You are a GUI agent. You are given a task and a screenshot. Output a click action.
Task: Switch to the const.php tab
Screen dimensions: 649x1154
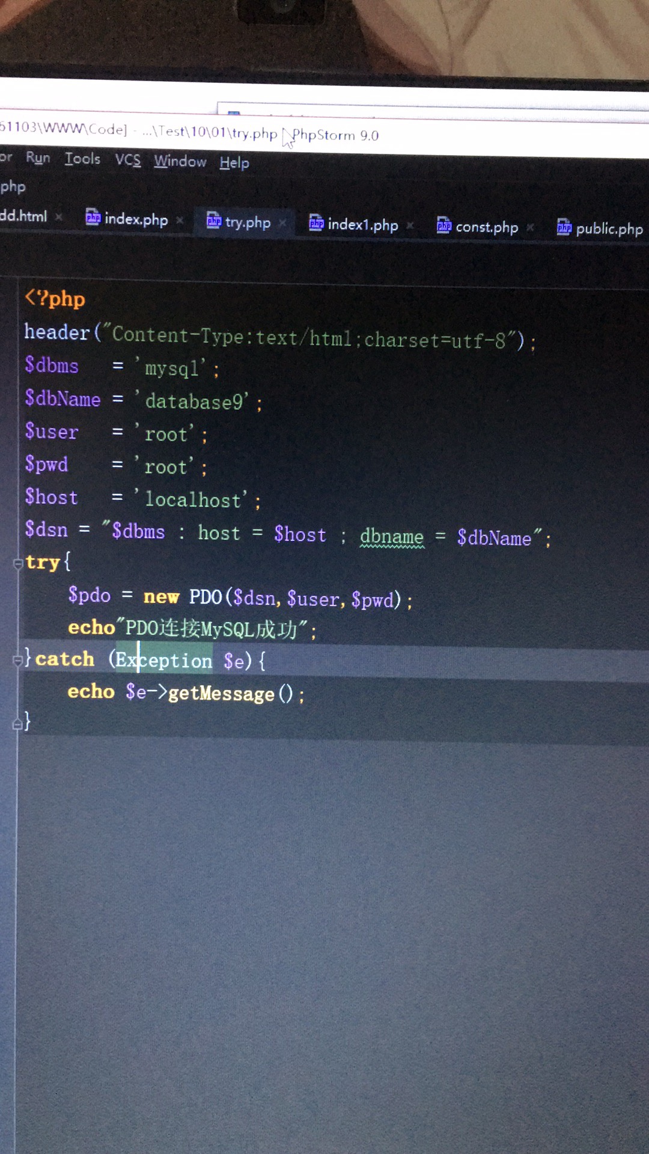[x=487, y=227]
